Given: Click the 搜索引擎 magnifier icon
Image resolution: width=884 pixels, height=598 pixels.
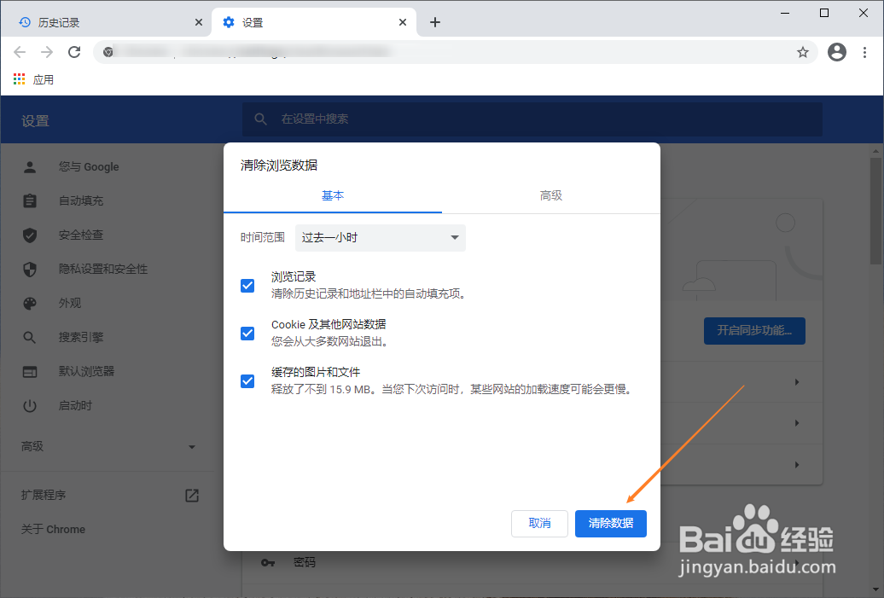Looking at the screenshot, I should 30,337.
